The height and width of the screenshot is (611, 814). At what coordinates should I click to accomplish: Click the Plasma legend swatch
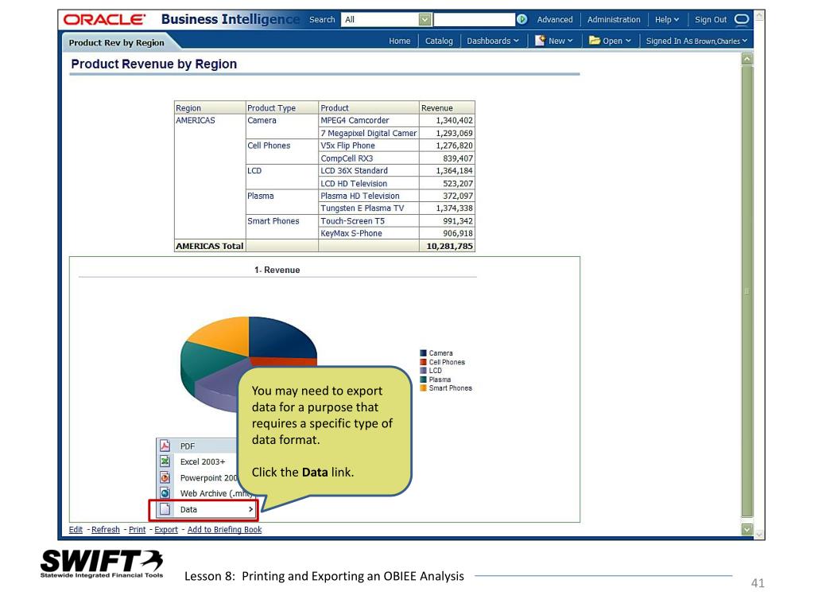[x=423, y=379]
